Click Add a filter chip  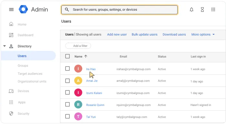(78, 46)
